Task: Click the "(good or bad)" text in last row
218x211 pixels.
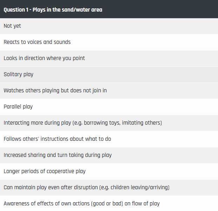Action: [x=107, y=204]
